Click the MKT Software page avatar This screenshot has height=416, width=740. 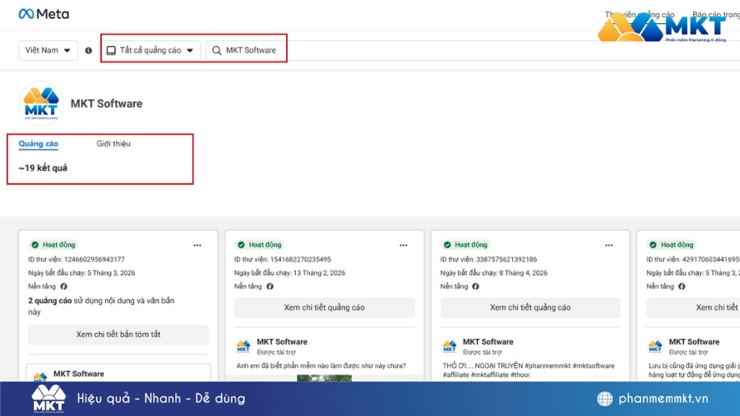[x=41, y=104]
